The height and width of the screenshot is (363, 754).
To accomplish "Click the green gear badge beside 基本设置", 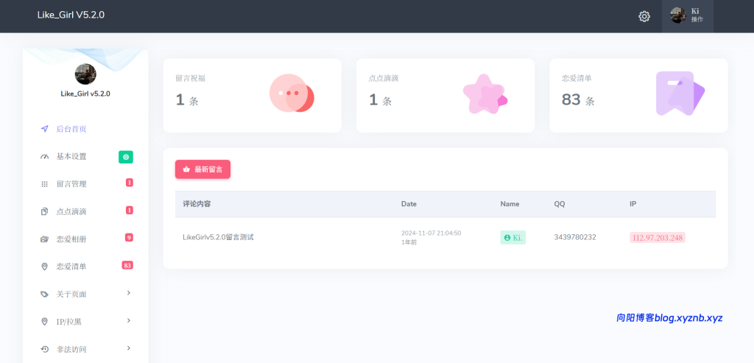I will 126,157.
